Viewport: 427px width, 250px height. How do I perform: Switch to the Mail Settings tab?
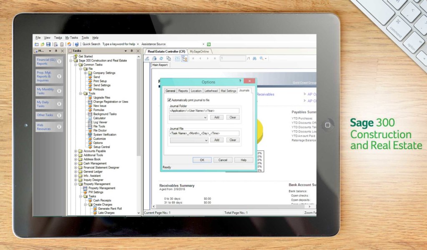tap(229, 90)
